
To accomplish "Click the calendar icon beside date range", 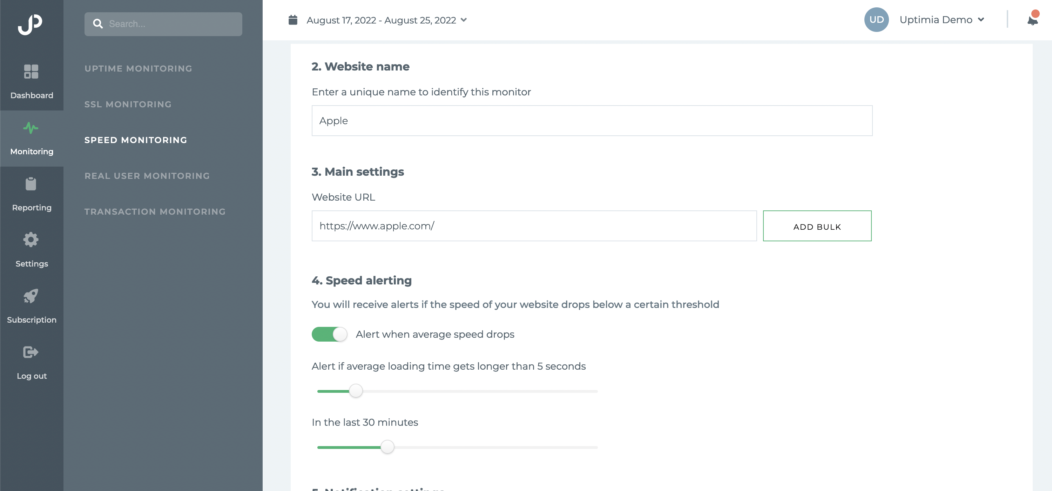I will click(293, 20).
